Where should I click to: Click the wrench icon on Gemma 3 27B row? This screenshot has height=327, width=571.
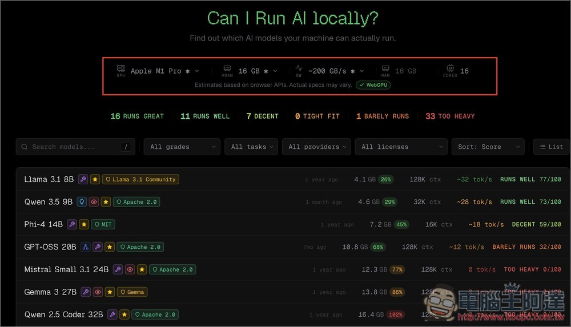click(86, 292)
